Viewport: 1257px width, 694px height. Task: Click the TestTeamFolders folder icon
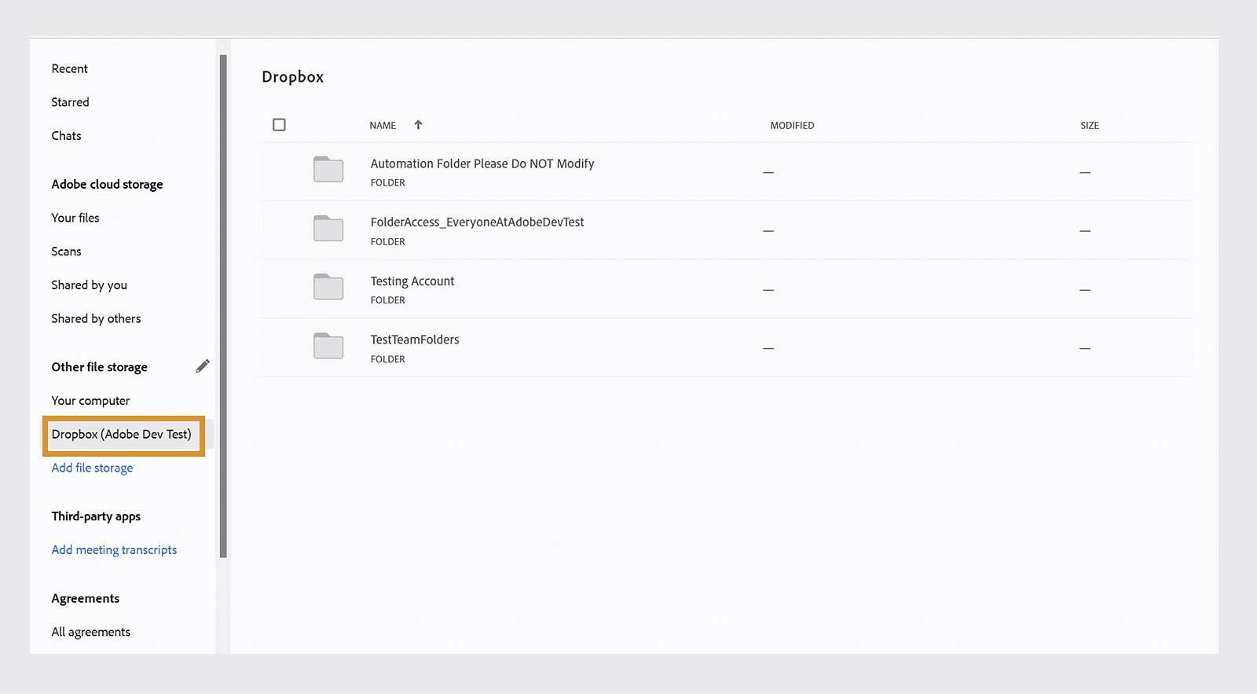(x=328, y=347)
